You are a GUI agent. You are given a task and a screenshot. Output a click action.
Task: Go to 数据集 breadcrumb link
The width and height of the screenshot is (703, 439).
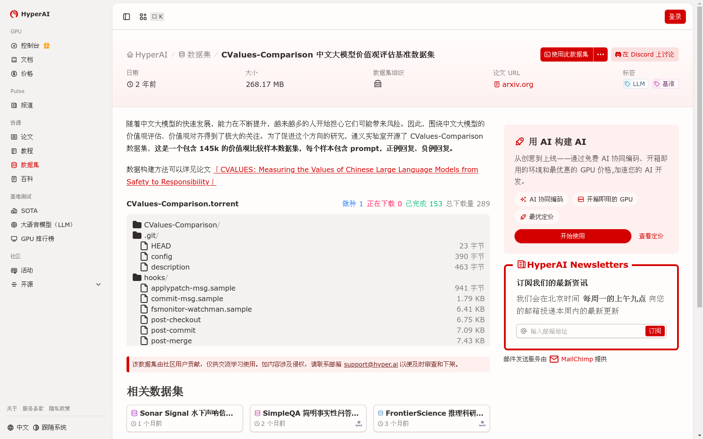click(195, 54)
